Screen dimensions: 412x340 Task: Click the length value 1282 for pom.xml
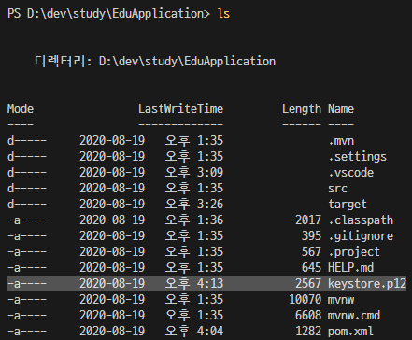(x=308, y=332)
